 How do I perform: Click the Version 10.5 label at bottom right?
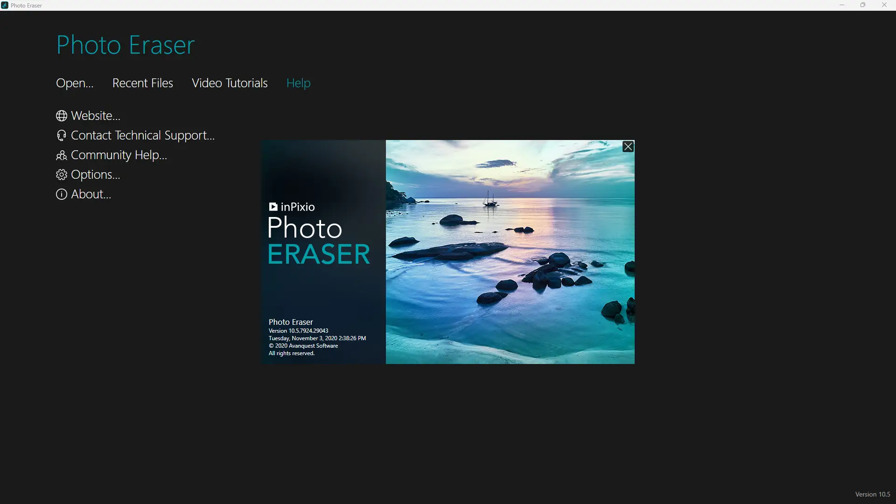click(872, 494)
